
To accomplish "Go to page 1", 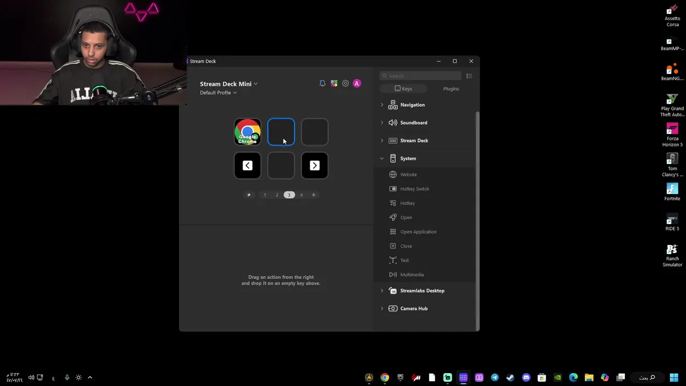I will 265,195.
